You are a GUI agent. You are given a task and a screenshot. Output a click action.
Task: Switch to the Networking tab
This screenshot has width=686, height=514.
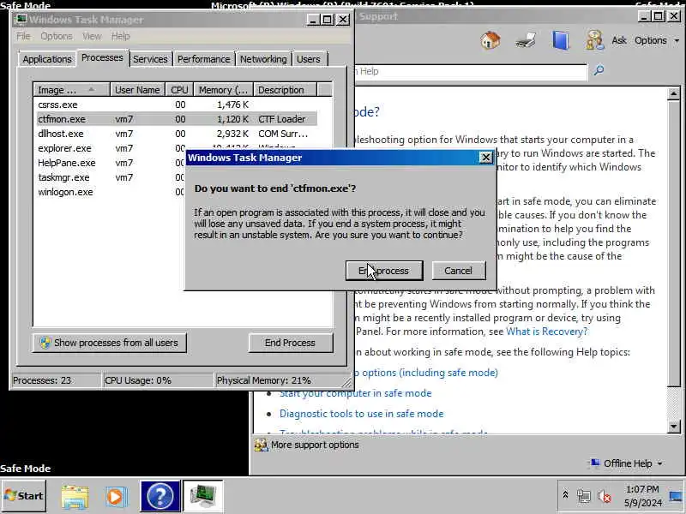263,59
